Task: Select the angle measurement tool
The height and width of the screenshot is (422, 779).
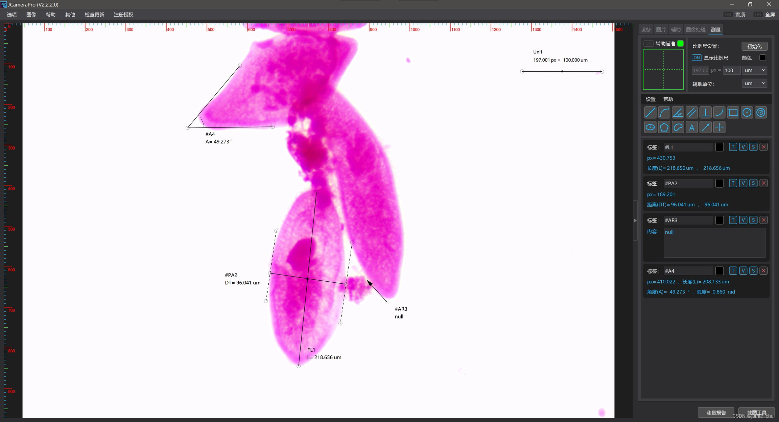Action: [x=678, y=113]
